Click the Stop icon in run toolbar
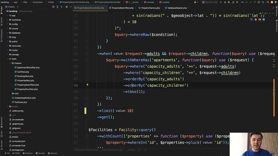Image resolution: width=278 pixels, height=156 pixels. point(237,2)
